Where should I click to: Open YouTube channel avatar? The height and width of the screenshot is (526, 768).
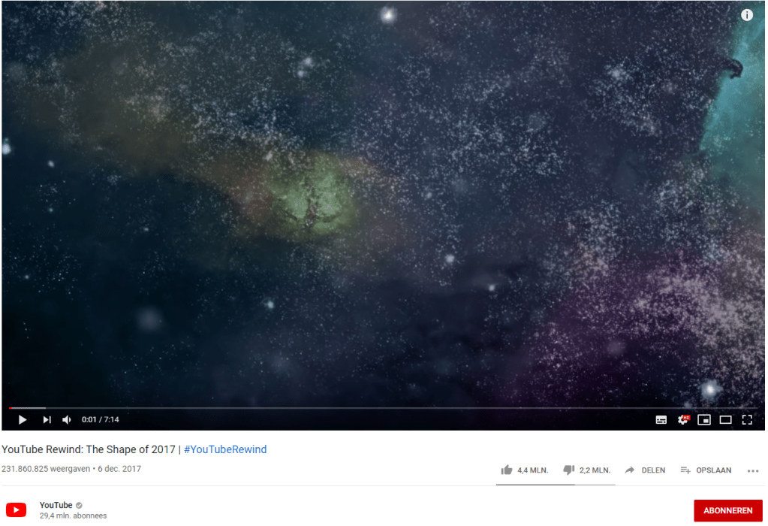tap(17, 509)
